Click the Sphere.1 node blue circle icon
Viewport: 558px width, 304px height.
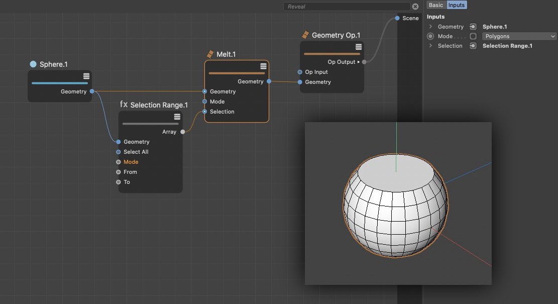(x=33, y=64)
